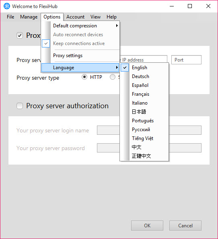The image size is (218, 239).
Task: Maximize the FlexiHub window
Action: tap(190, 6)
